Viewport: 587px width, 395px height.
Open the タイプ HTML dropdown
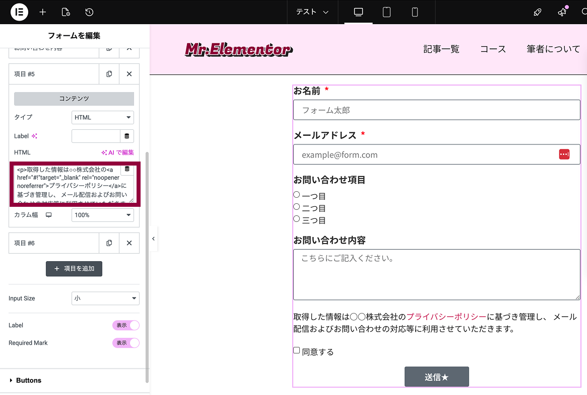tap(102, 117)
